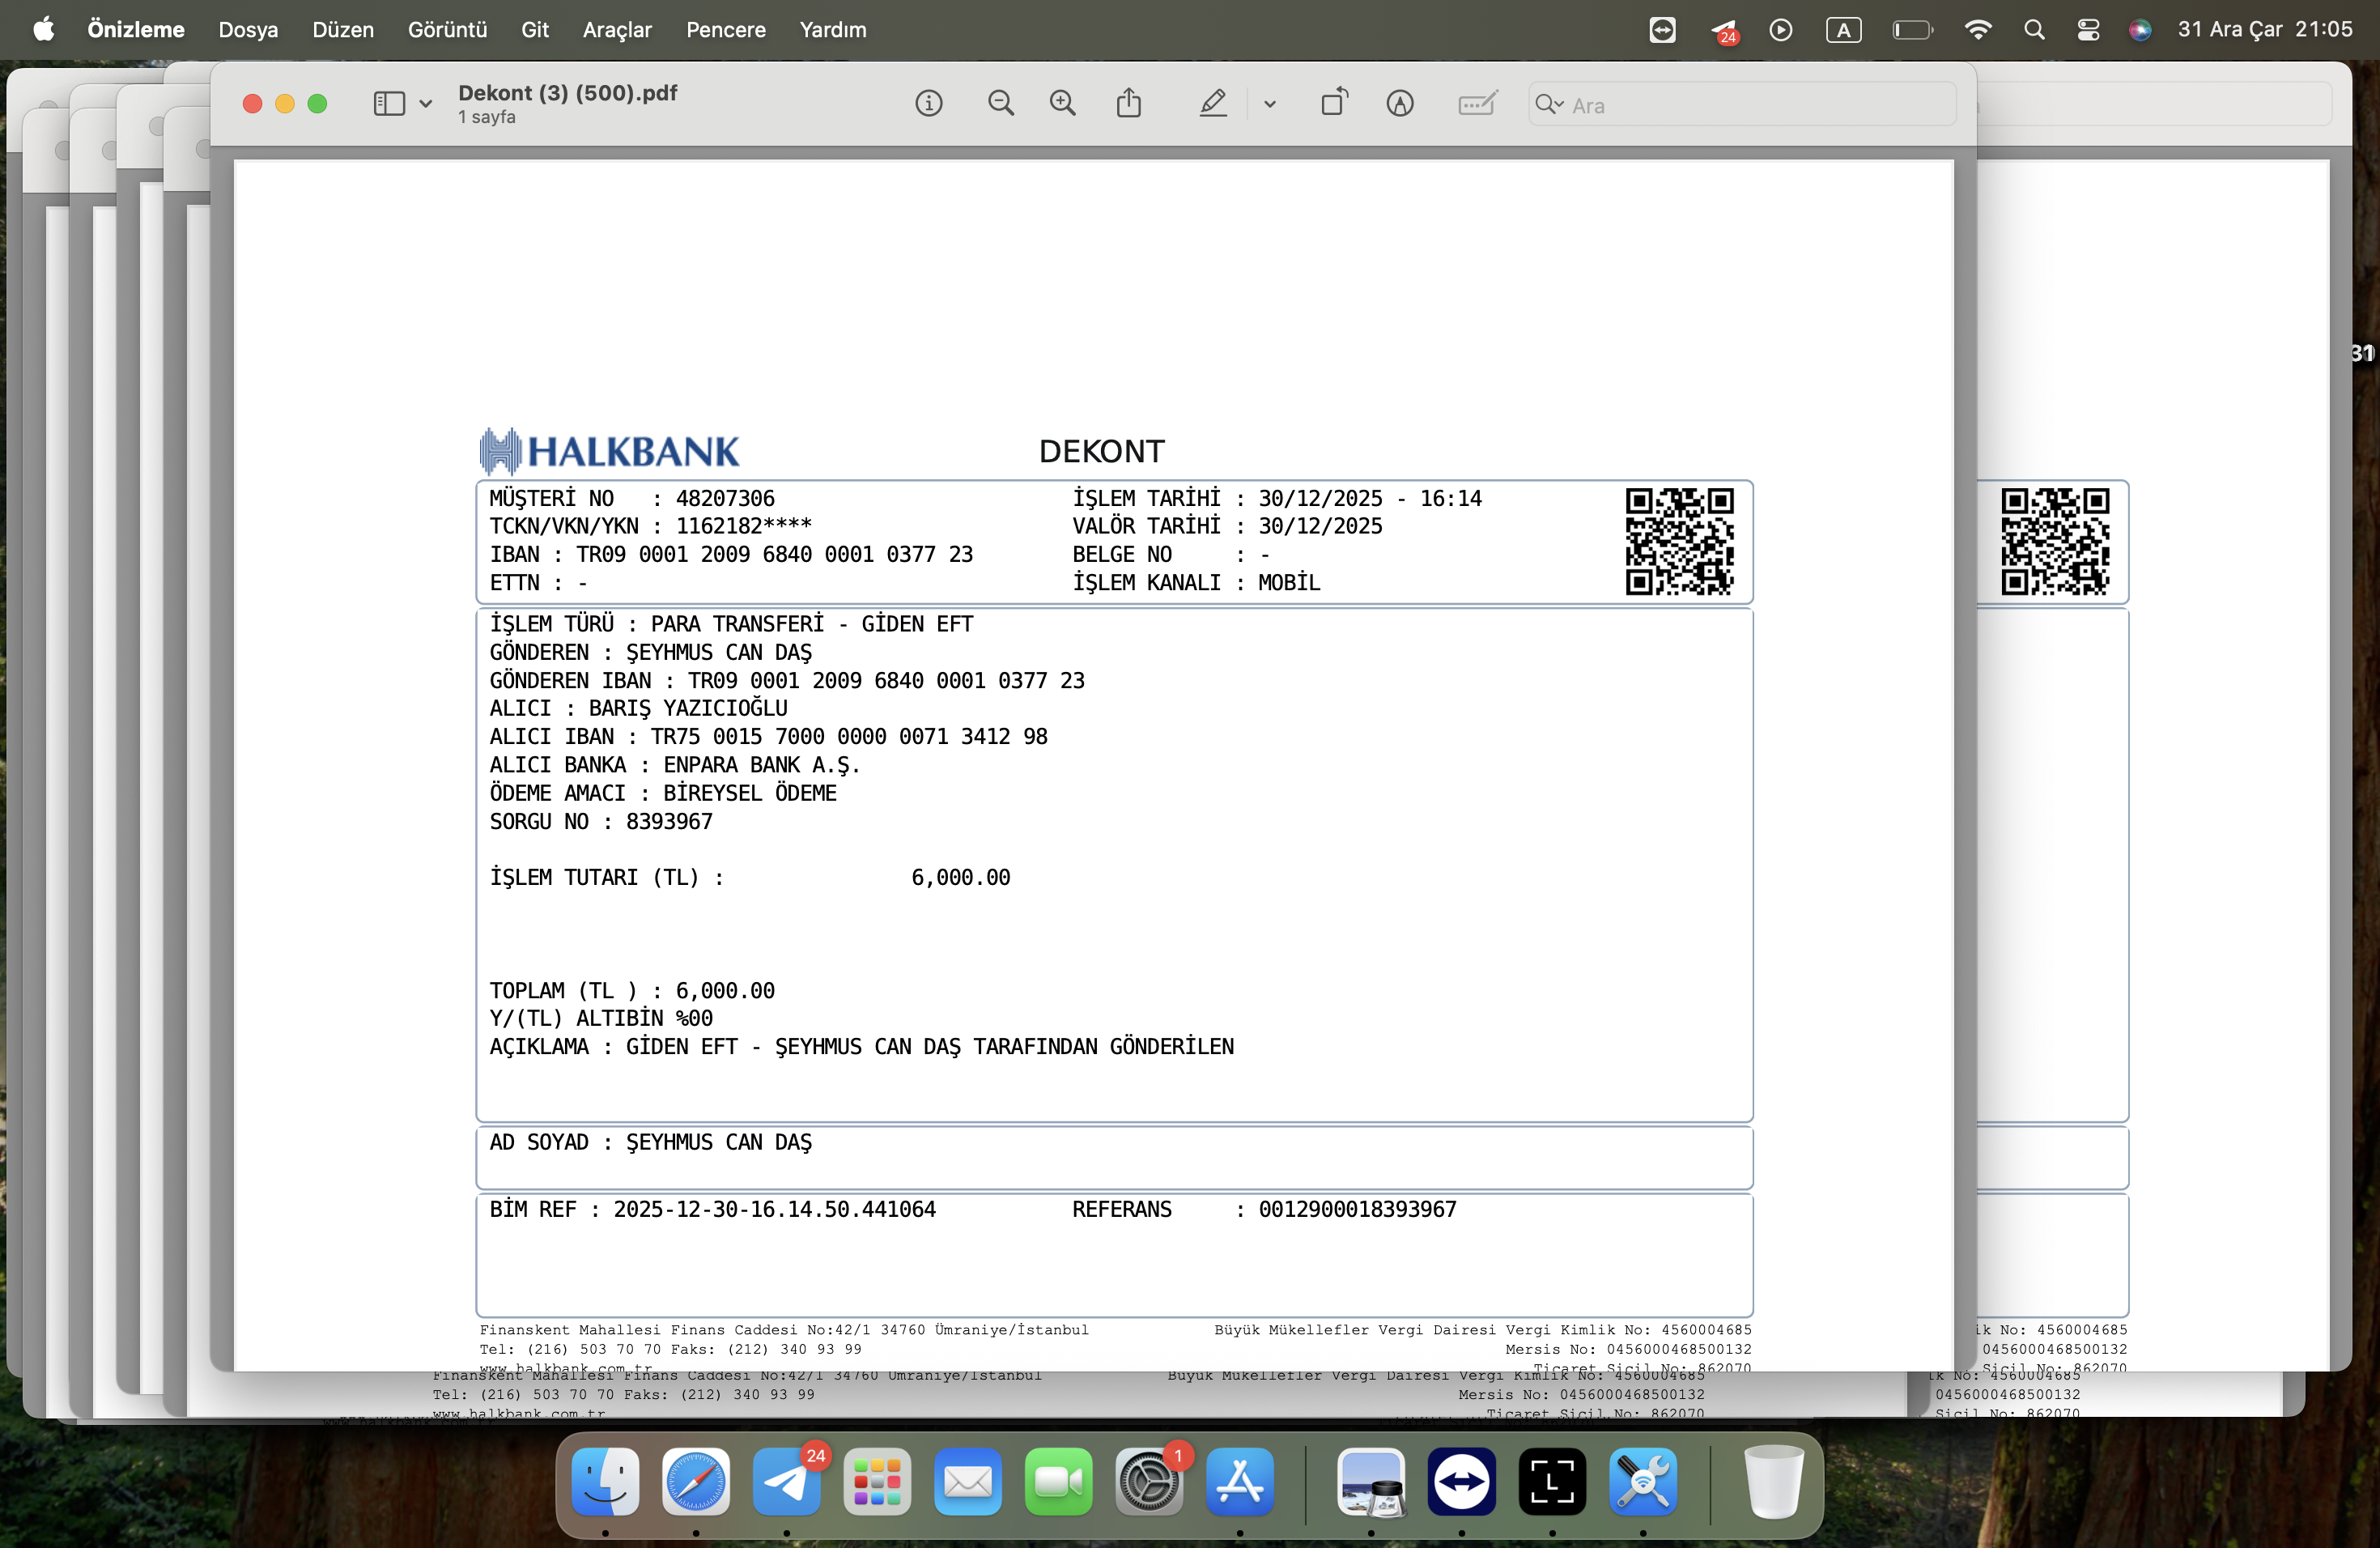Open Telegram from the Dock
The height and width of the screenshot is (1548, 2380).
click(787, 1481)
